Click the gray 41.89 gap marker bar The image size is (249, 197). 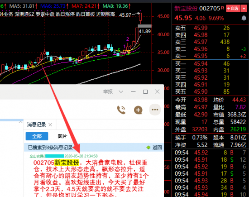pos(144,26)
